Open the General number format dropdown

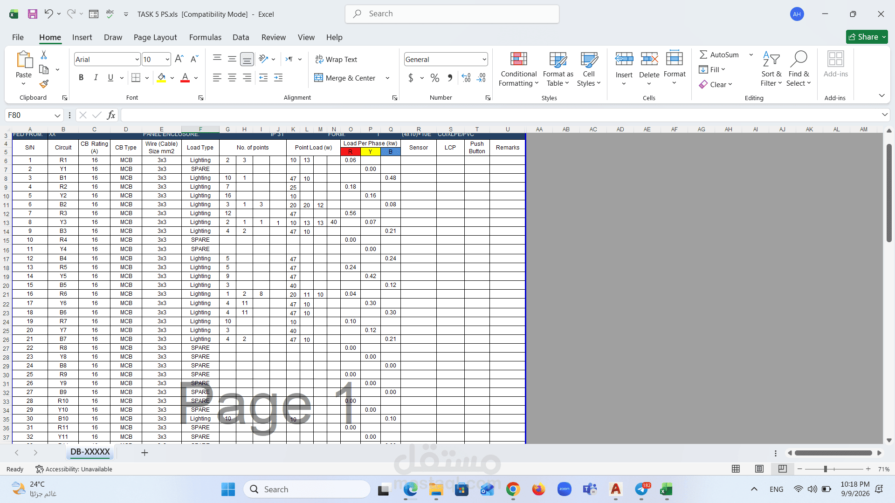(x=484, y=59)
